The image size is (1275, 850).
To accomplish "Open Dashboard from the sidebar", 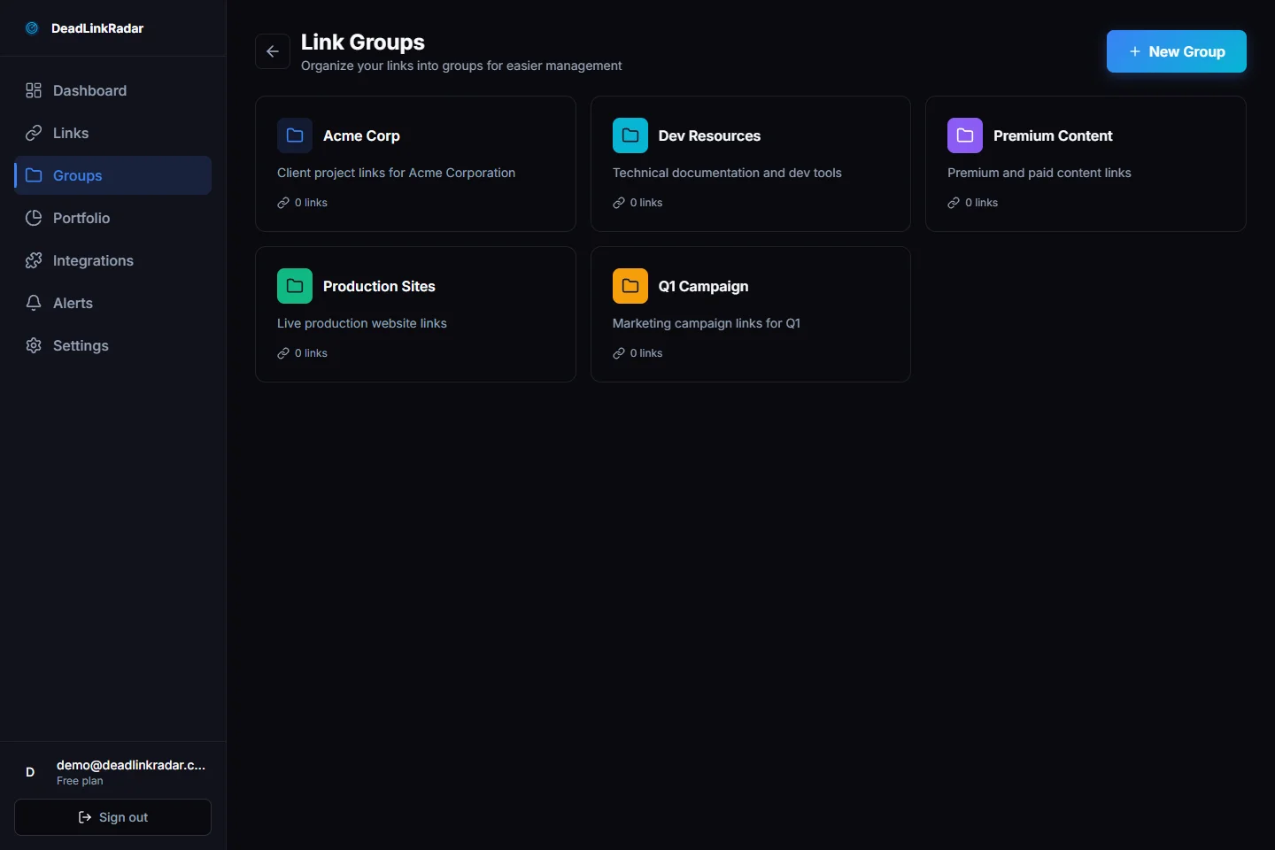I will click(89, 90).
